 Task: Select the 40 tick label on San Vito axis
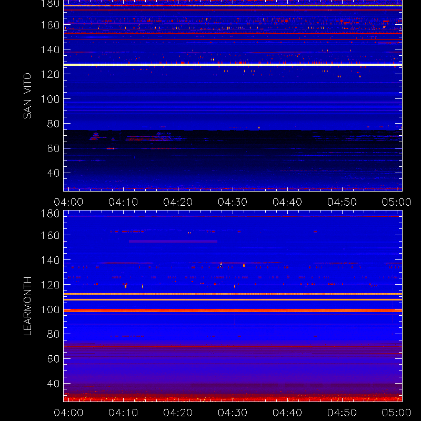pyautogui.click(x=54, y=173)
